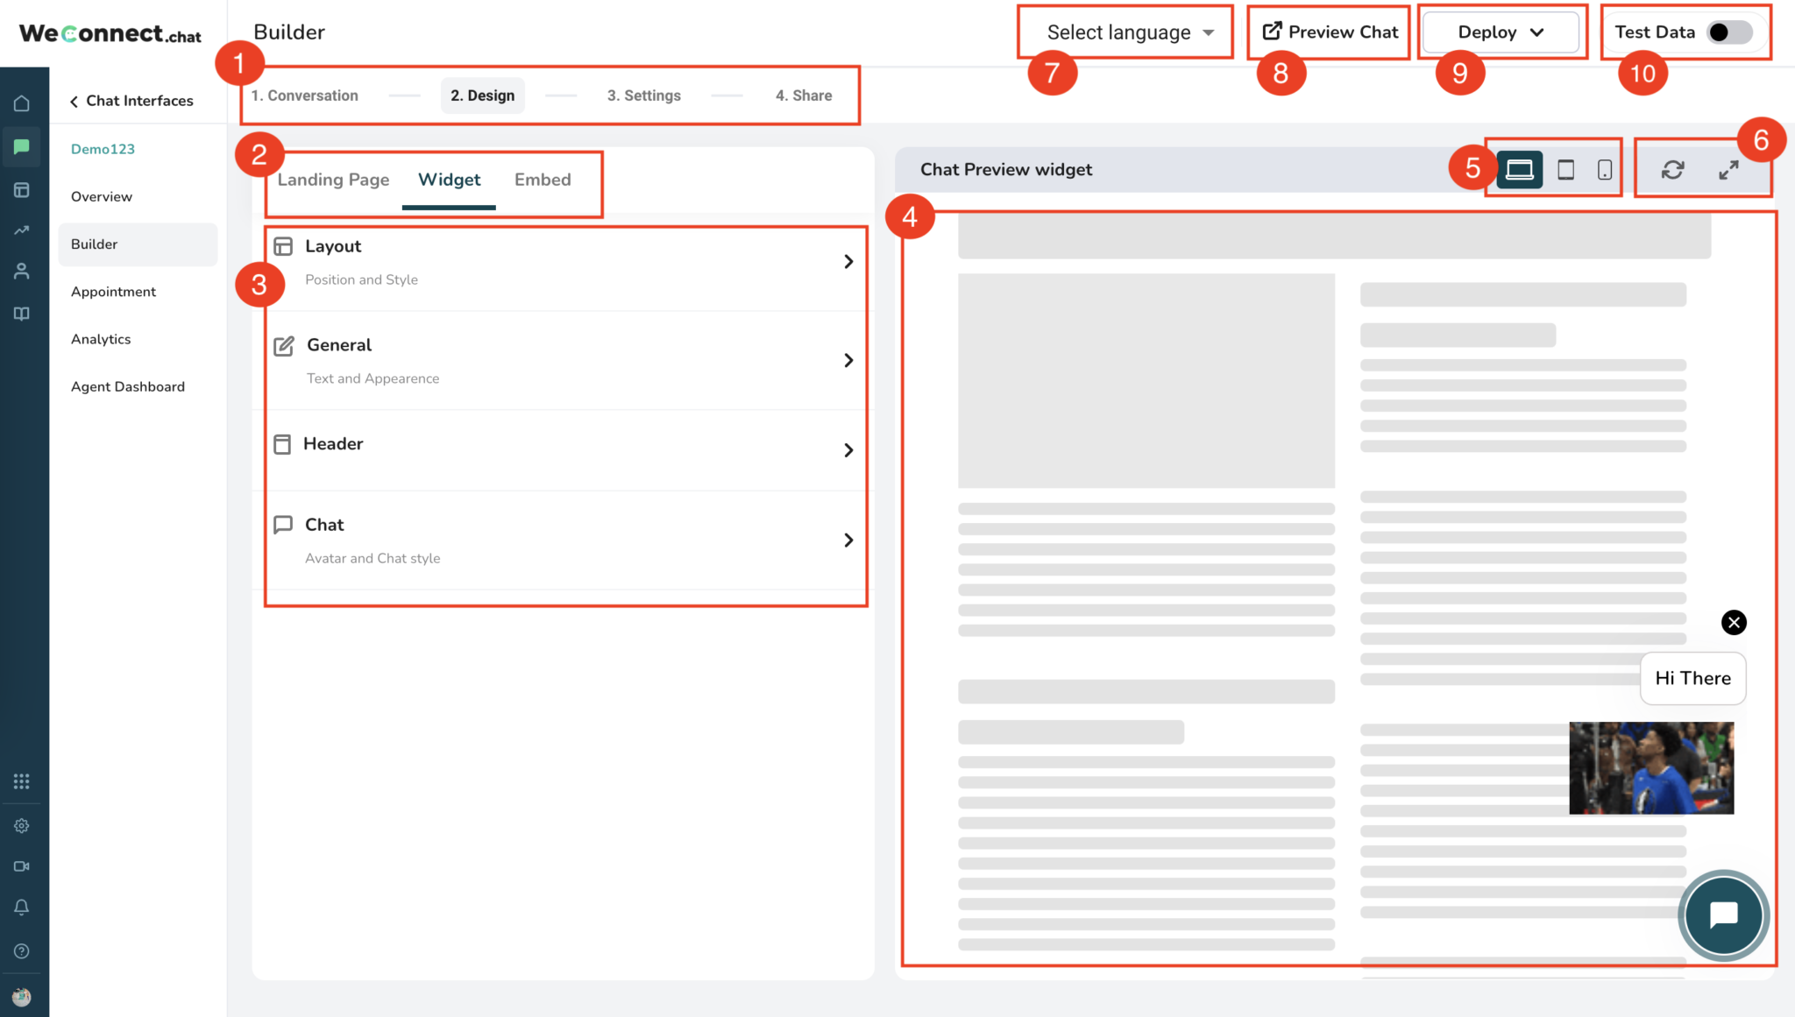This screenshot has width=1795, height=1017.
Task: Expand the Header row chevron
Action: pyautogui.click(x=848, y=450)
